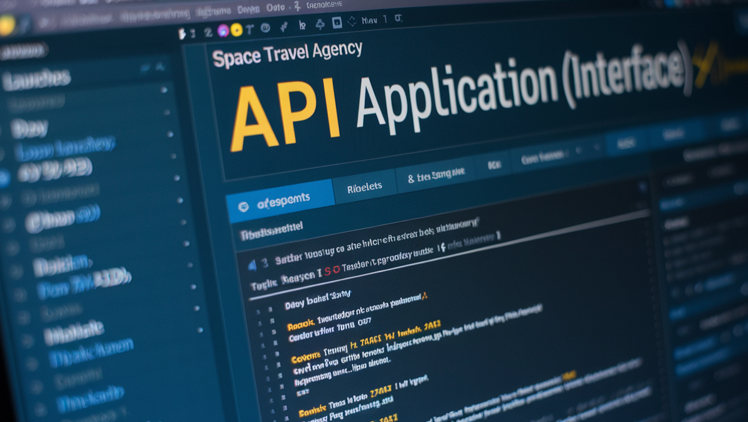
Task: Click the @ circle icon in toolbar
Action: pyautogui.click(x=265, y=28)
